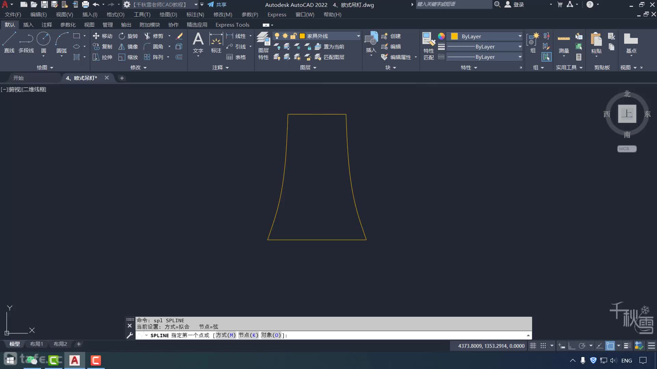Click the Trim (修剪) tool
Screen dimensions: 657x369
[x=154, y=36]
